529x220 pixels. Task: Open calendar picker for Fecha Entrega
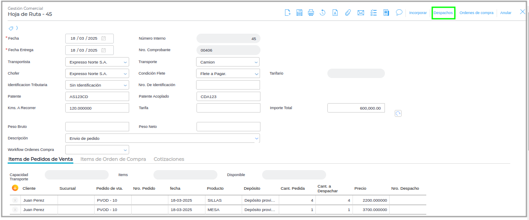click(x=104, y=50)
